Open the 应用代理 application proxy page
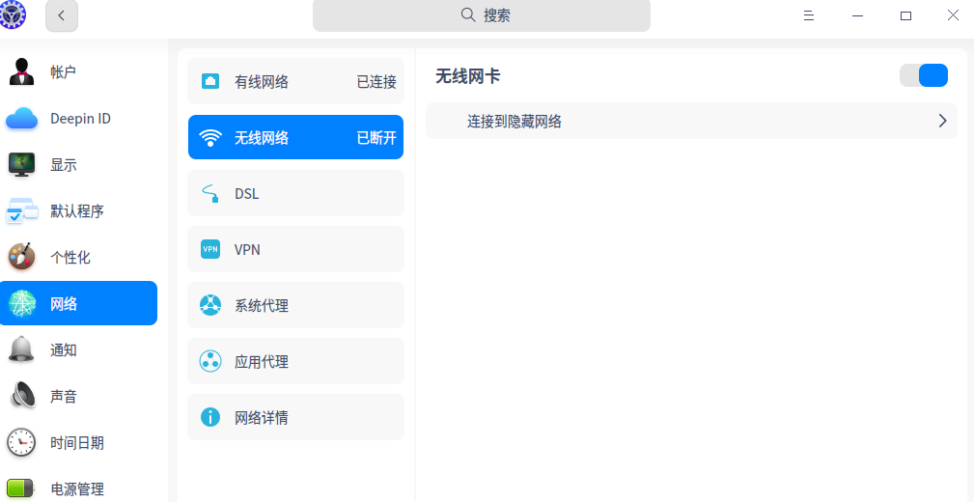 (x=295, y=361)
